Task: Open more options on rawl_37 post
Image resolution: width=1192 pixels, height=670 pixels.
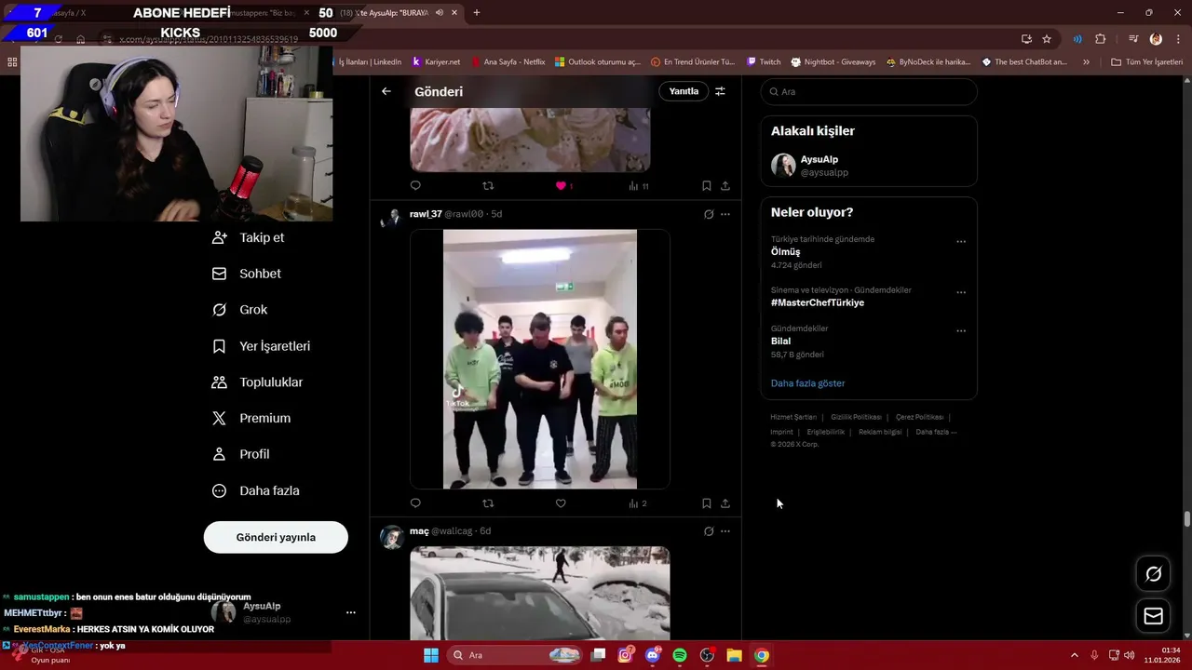Action: pyautogui.click(x=725, y=214)
